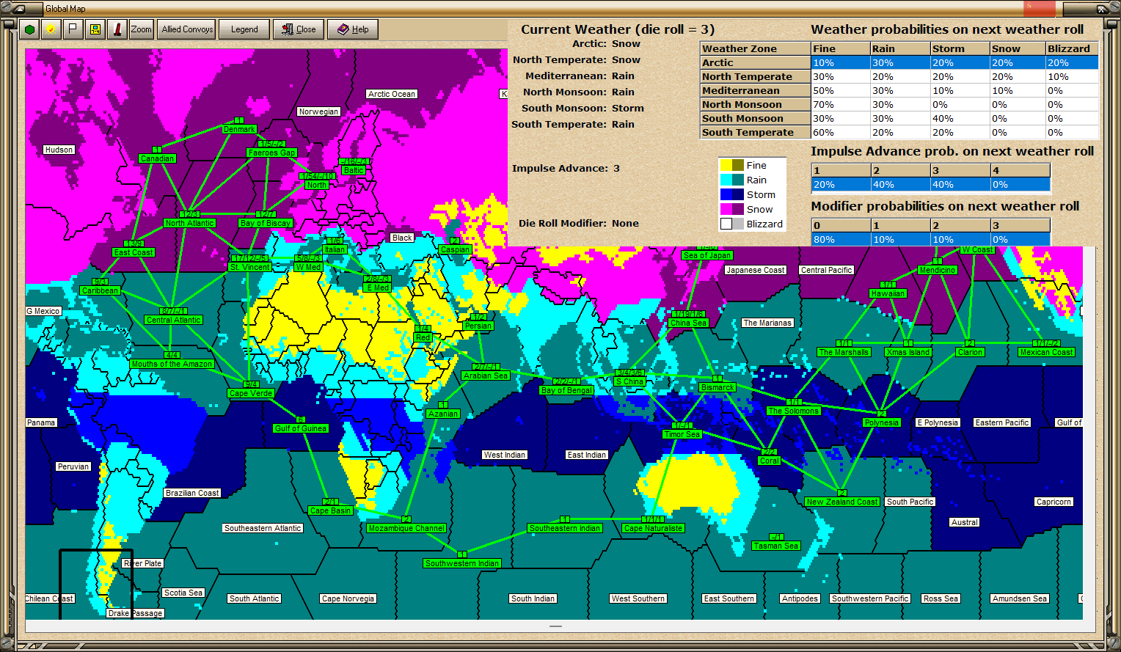Click the Timor Sea label
Screen dimensions: 1121x652
(682, 434)
